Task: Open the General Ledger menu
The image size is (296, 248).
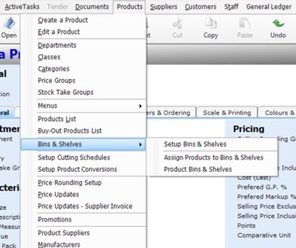Action: pos(269,7)
